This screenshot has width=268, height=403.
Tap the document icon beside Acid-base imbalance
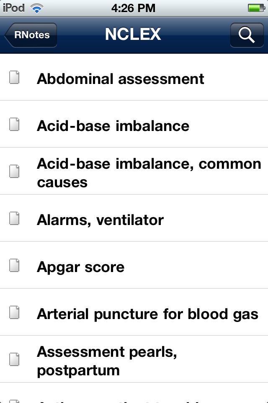(x=14, y=124)
